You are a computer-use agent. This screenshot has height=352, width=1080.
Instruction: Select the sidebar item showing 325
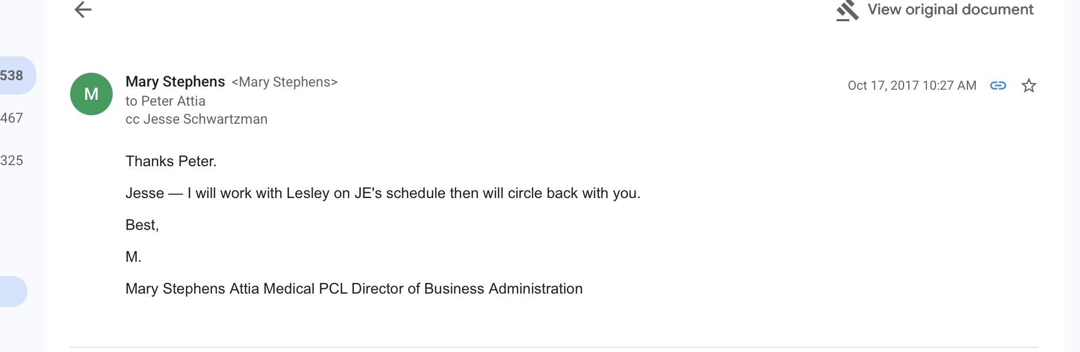12,160
